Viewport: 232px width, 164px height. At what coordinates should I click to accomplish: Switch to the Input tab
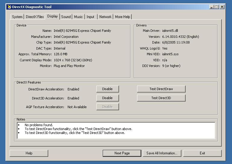[x=90, y=17]
